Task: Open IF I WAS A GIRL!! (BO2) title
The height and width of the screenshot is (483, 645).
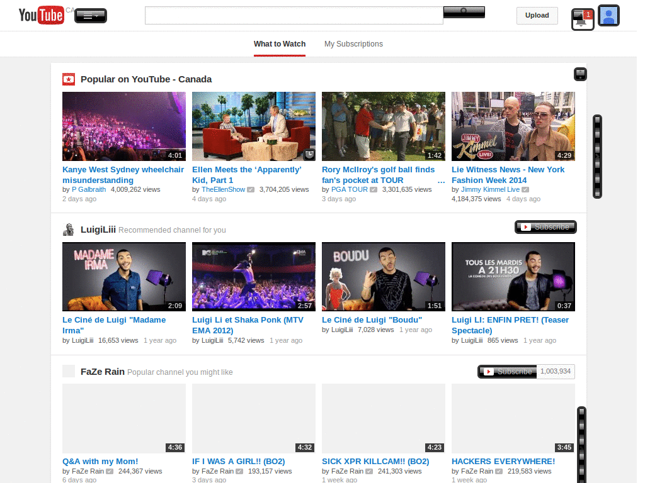Action: (239, 461)
